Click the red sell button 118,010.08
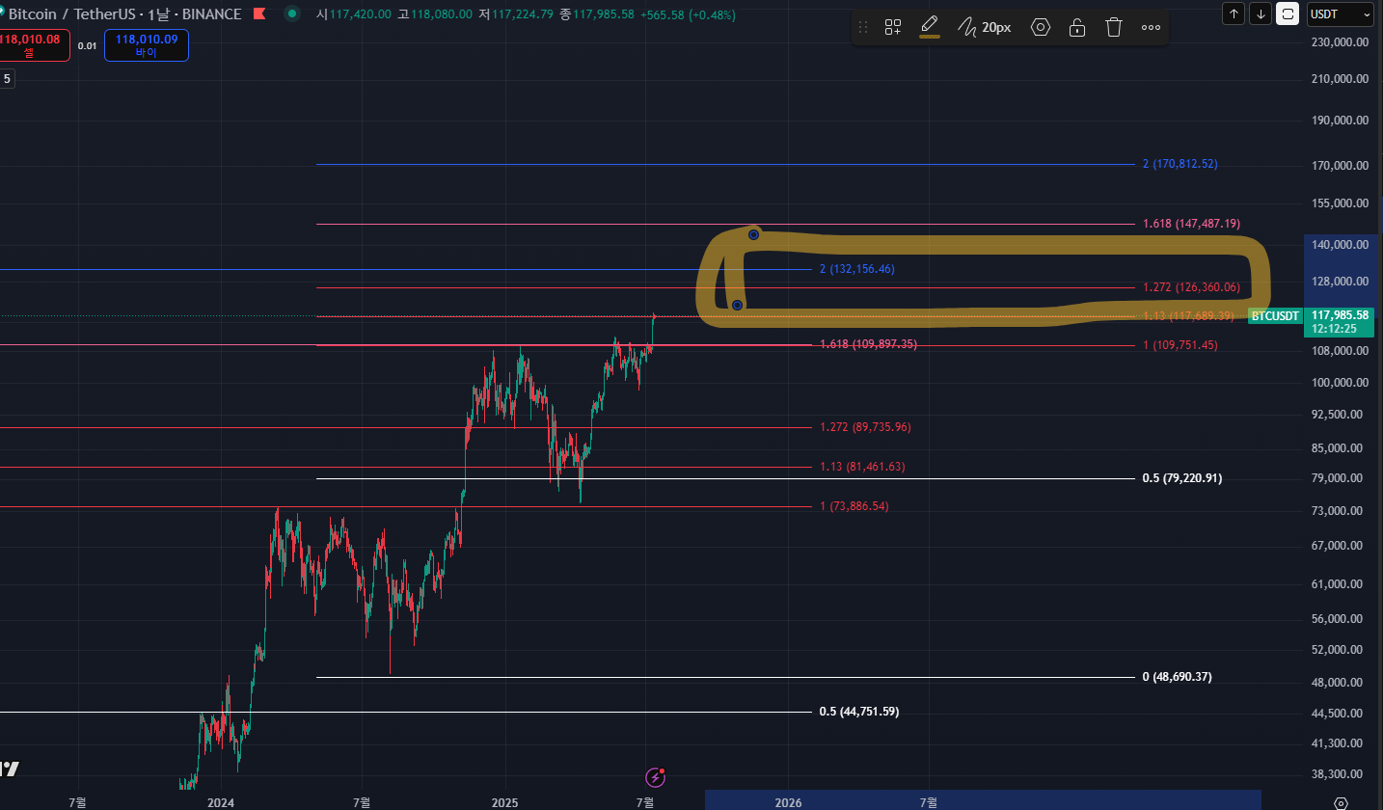 coord(34,44)
